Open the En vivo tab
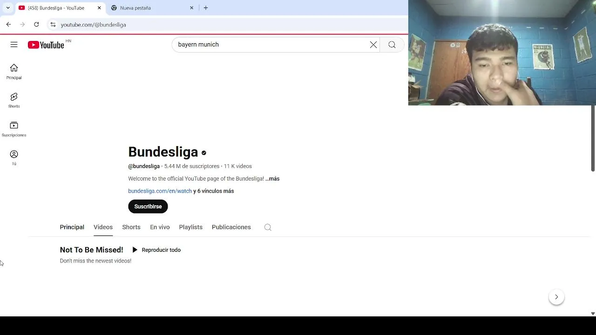596x335 pixels. coord(160,227)
